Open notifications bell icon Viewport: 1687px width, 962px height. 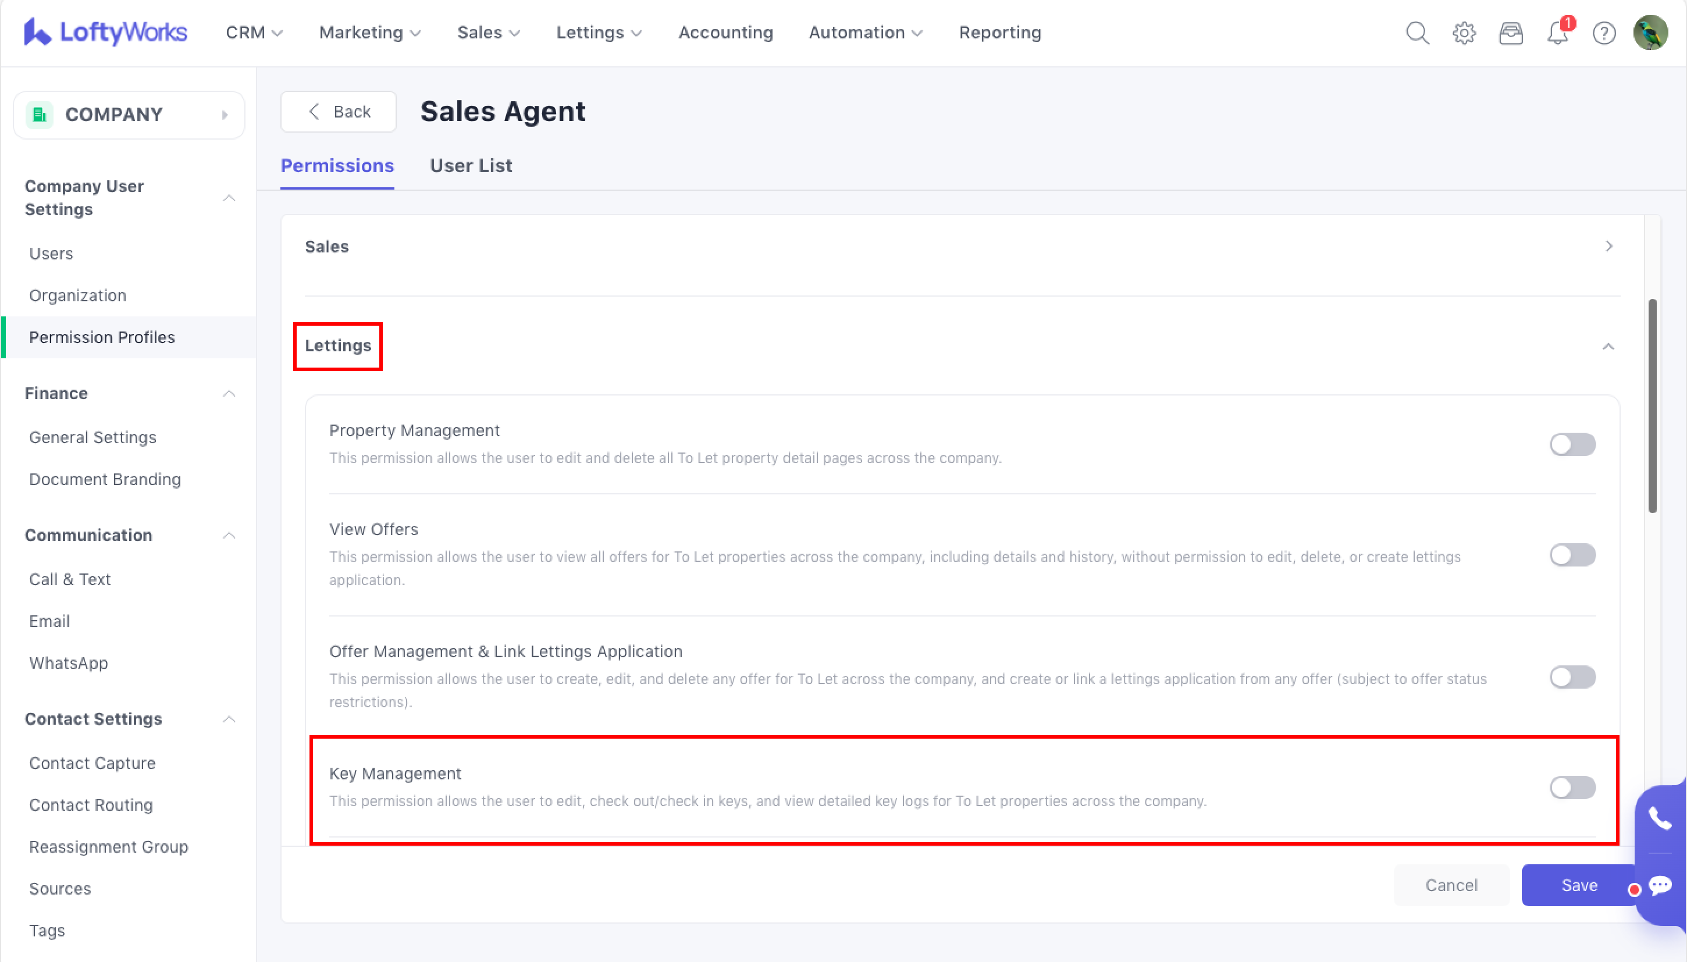1557,33
